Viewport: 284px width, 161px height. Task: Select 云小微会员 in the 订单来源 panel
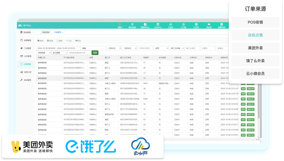click(x=255, y=74)
